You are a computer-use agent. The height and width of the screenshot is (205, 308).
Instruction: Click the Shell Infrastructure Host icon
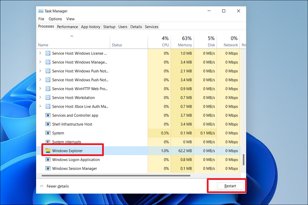coord(48,124)
